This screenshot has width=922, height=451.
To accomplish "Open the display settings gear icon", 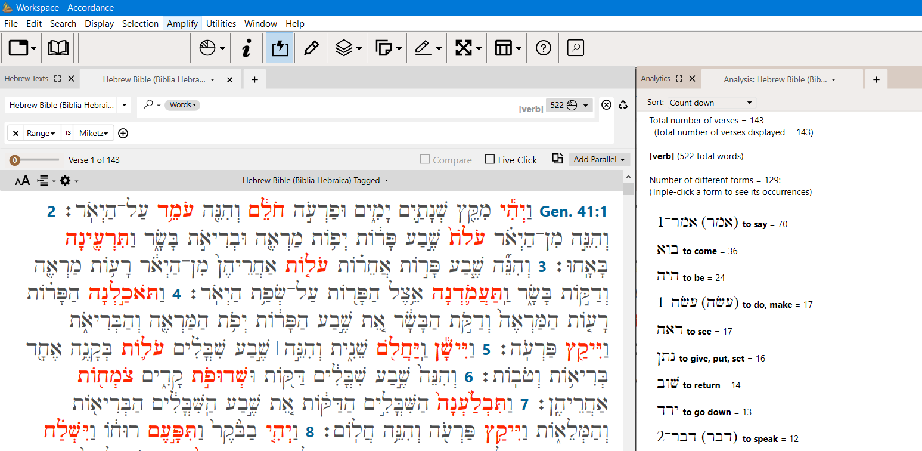I will 66,180.
